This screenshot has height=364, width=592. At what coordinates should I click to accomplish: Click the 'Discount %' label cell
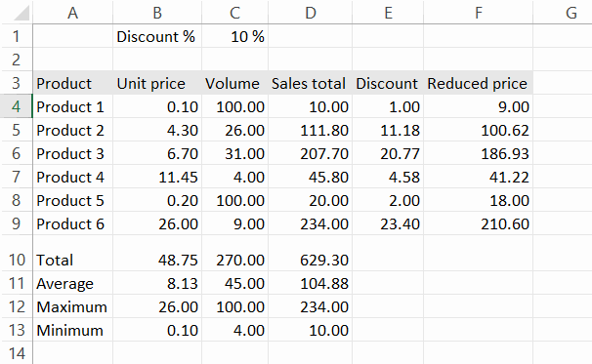[x=157, y=36]
